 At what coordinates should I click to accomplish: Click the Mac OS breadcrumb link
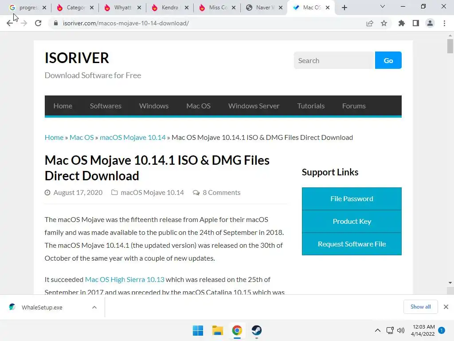tap(82, 138)
